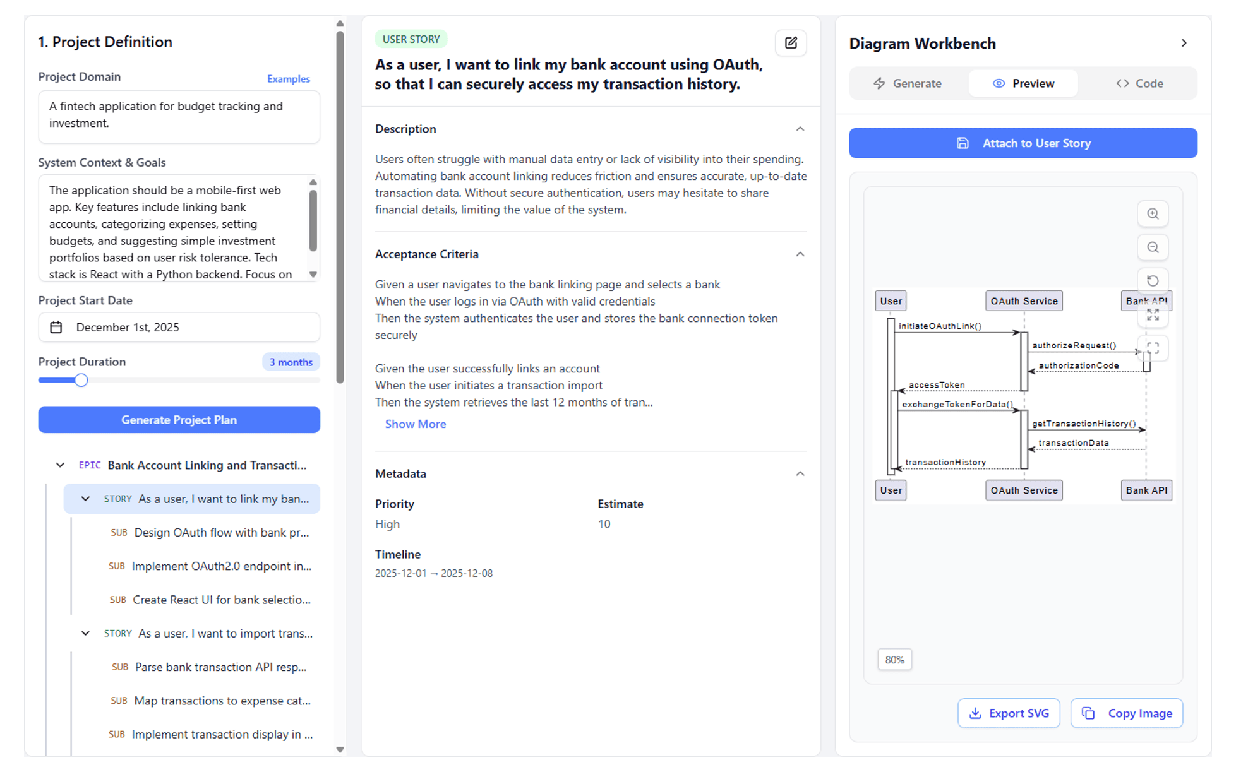Collapse Diagram Workbench with the right chevron
The width and height of the screenshot is (1236, 772).
1184,44
